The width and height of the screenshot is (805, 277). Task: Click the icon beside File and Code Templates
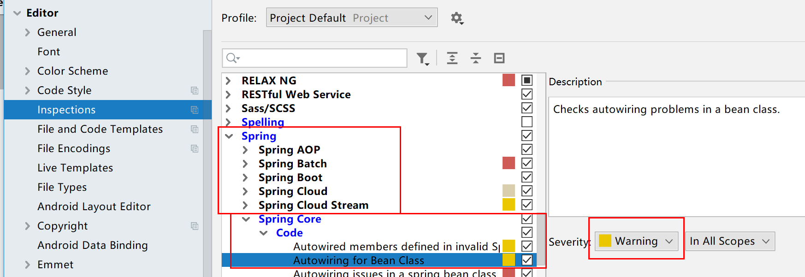[195, 129]
